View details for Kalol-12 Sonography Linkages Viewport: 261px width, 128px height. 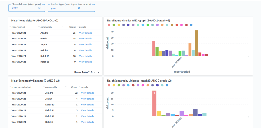click(x=87, y=116)
